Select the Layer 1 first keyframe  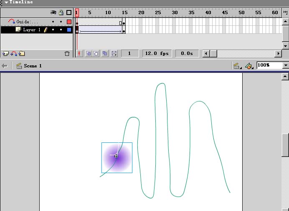[x=77, y=30]
